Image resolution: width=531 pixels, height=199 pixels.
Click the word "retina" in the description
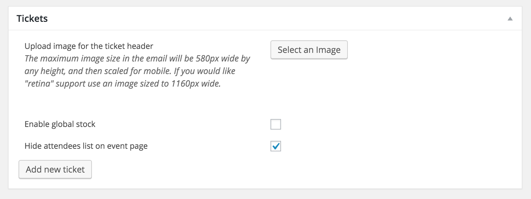click(39, 84)
